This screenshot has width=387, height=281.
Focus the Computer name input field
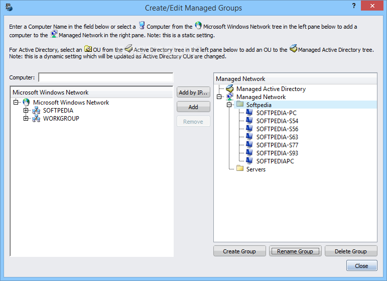[x=106, y=77]
